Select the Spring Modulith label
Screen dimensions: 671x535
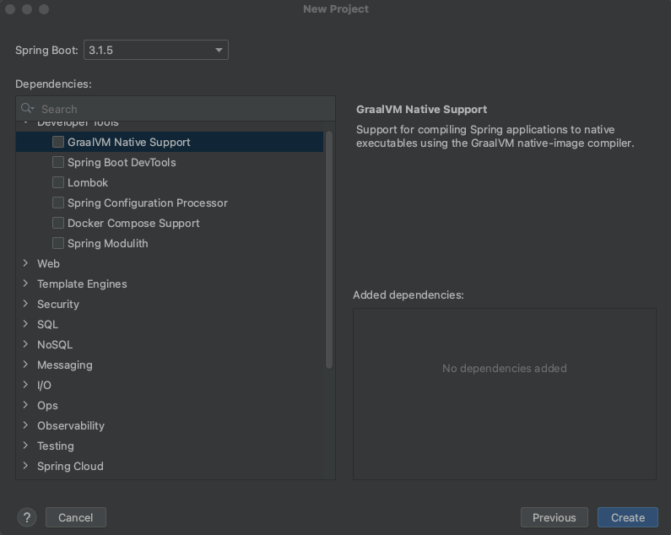coord(108,244)
